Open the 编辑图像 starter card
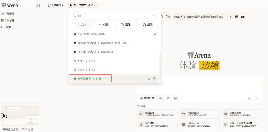The width and height of the screenshot is (268, 132). click(157, 114)
